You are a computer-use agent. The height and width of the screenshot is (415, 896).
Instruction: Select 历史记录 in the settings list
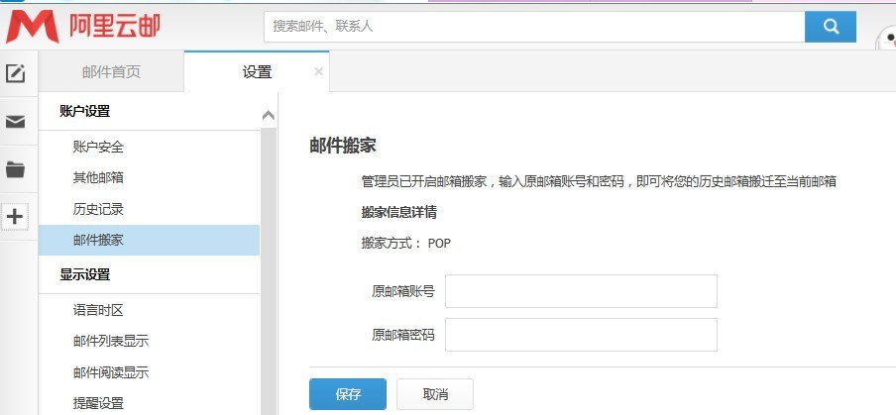(x=98, y=209)
